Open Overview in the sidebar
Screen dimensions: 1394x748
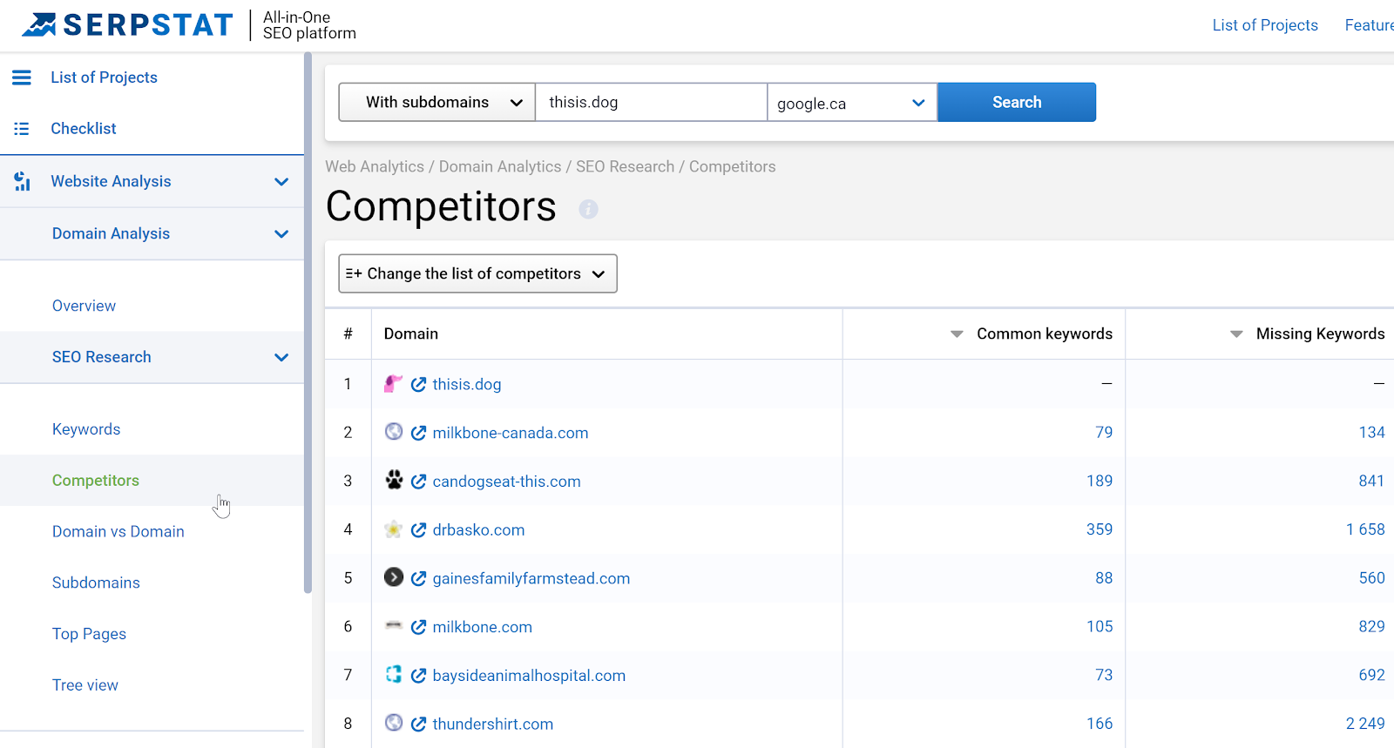coord(84,306)
